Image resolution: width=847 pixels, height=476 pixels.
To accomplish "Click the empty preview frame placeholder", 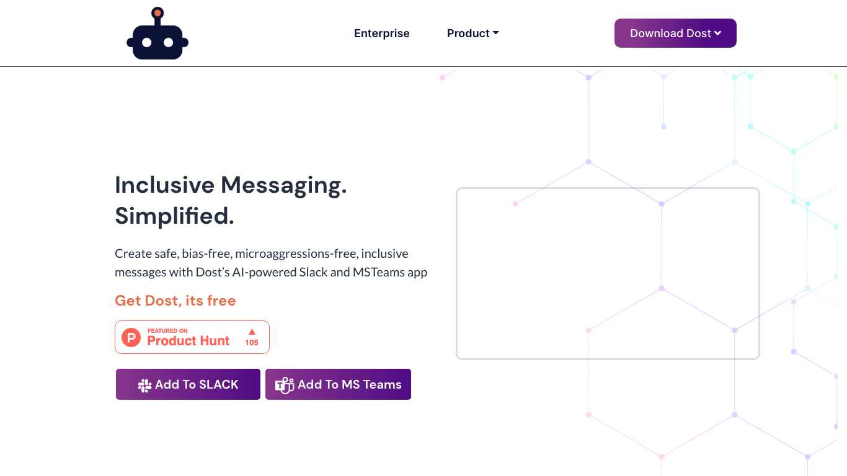I will coord(608,273).
